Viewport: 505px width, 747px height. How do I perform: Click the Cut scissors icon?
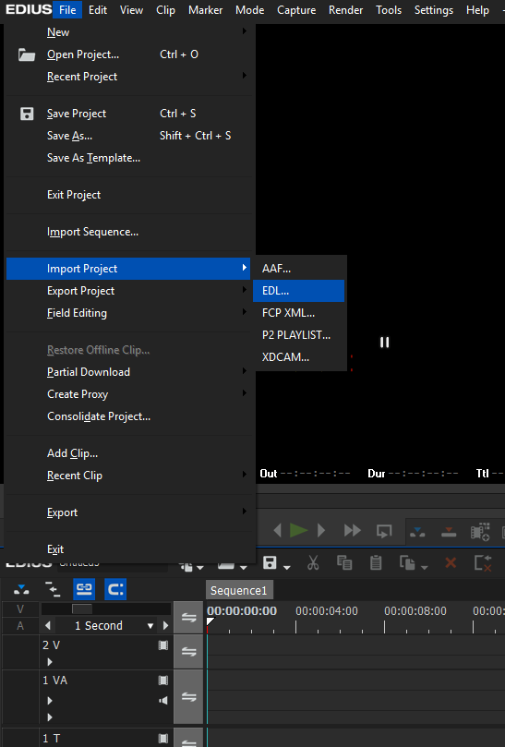[313, 562]
